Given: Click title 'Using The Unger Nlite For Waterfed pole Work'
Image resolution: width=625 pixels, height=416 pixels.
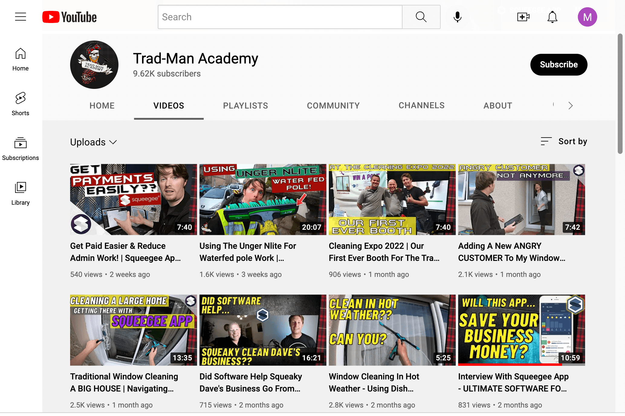Looking at the screenshot, I should point(248,252).
